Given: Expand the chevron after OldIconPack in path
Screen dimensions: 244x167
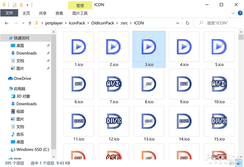Looking at the screenshot, I should (x=117, y=23).
